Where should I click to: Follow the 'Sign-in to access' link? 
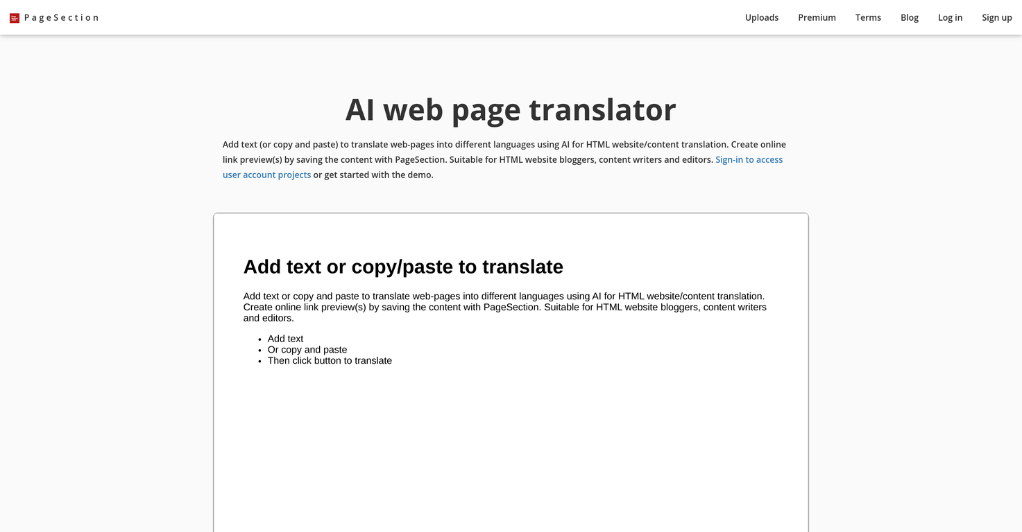click(749, 159)
